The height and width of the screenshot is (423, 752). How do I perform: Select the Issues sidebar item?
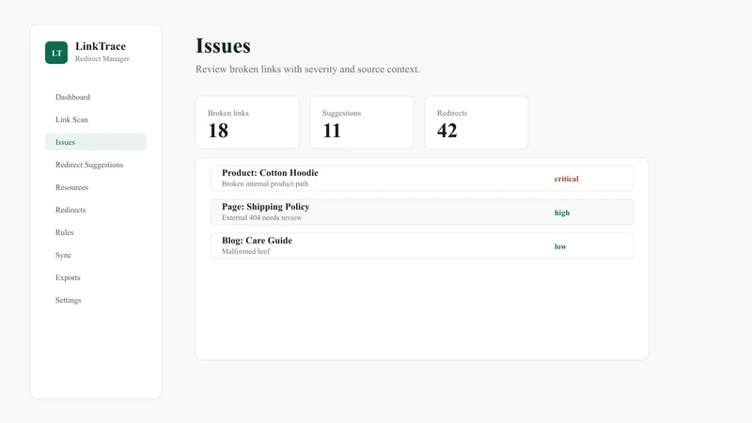pyautogui.click(x=96, y=142)
